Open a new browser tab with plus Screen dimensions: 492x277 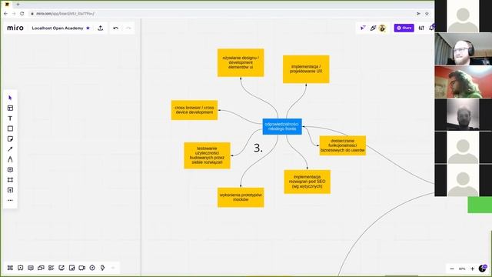click(18, 5)
